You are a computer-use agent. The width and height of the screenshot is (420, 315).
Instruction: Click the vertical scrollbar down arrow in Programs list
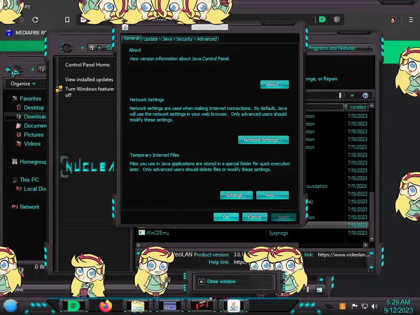tap(372, 239)
